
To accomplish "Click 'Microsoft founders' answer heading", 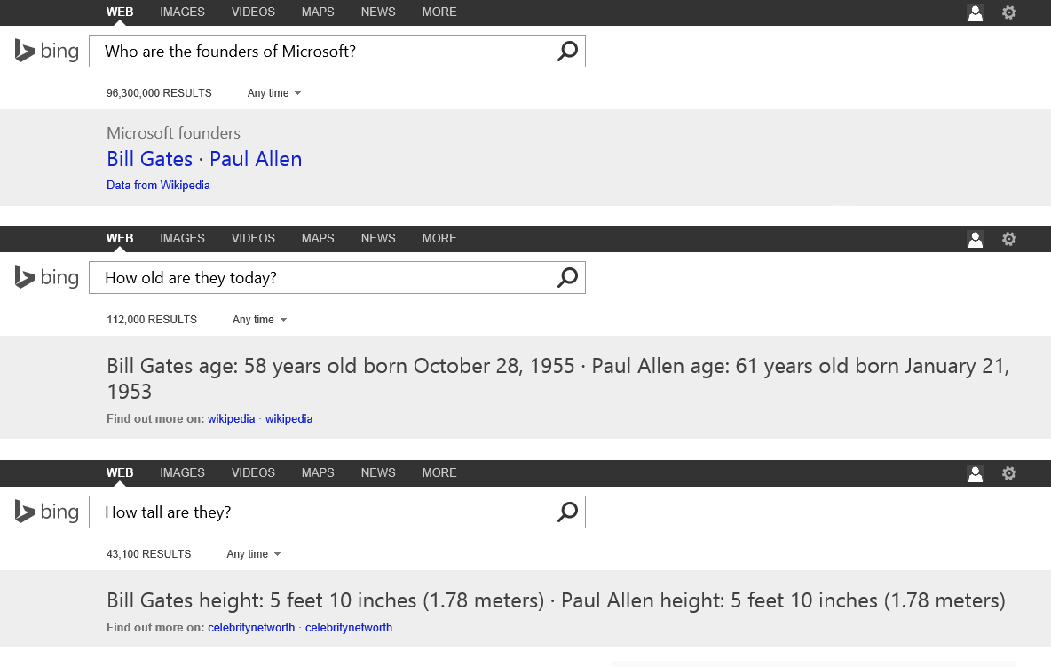I will [x=174, y=132].
